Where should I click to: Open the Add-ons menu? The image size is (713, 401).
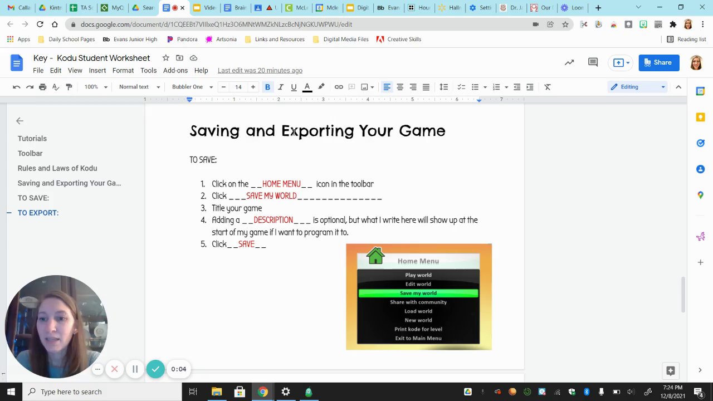coord(175,71)
